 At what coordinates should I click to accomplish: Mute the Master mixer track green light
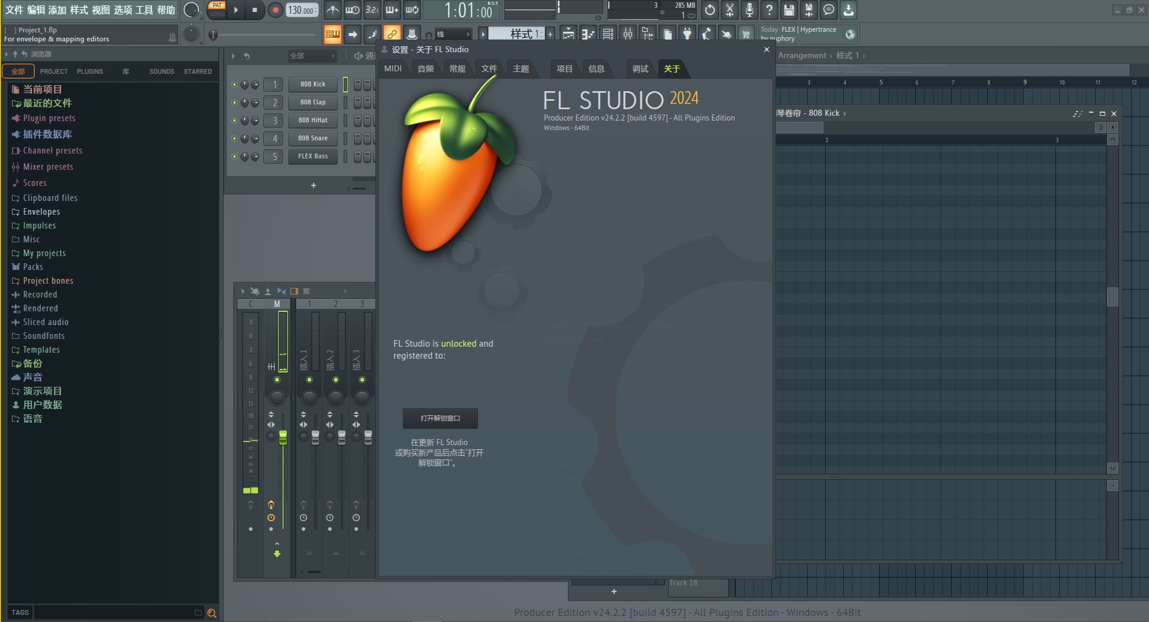(x=277, y=380)
